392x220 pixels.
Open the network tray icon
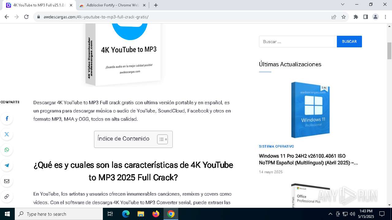pos(345,214)
